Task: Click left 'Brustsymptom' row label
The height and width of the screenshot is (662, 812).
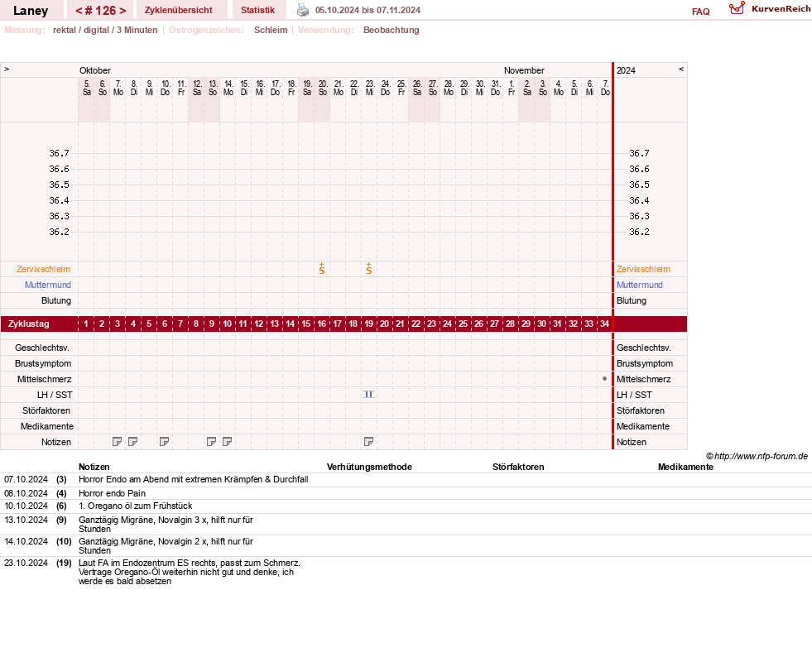Action: click(43, 363)
